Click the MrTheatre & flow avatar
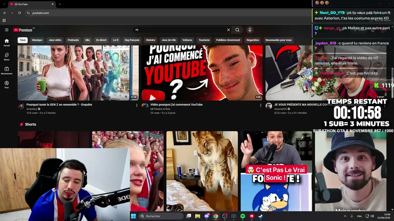 pyautogui.click(x=145, y=106)
